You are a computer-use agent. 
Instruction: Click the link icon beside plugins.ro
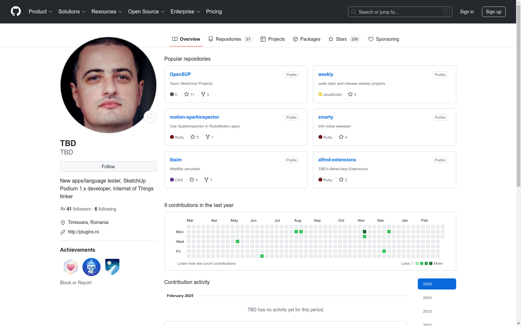pyautogui.click(x=63, y=232)
